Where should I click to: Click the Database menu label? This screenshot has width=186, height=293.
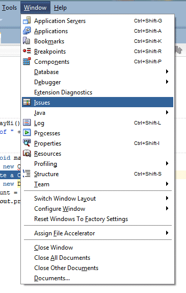coord(46,72)
